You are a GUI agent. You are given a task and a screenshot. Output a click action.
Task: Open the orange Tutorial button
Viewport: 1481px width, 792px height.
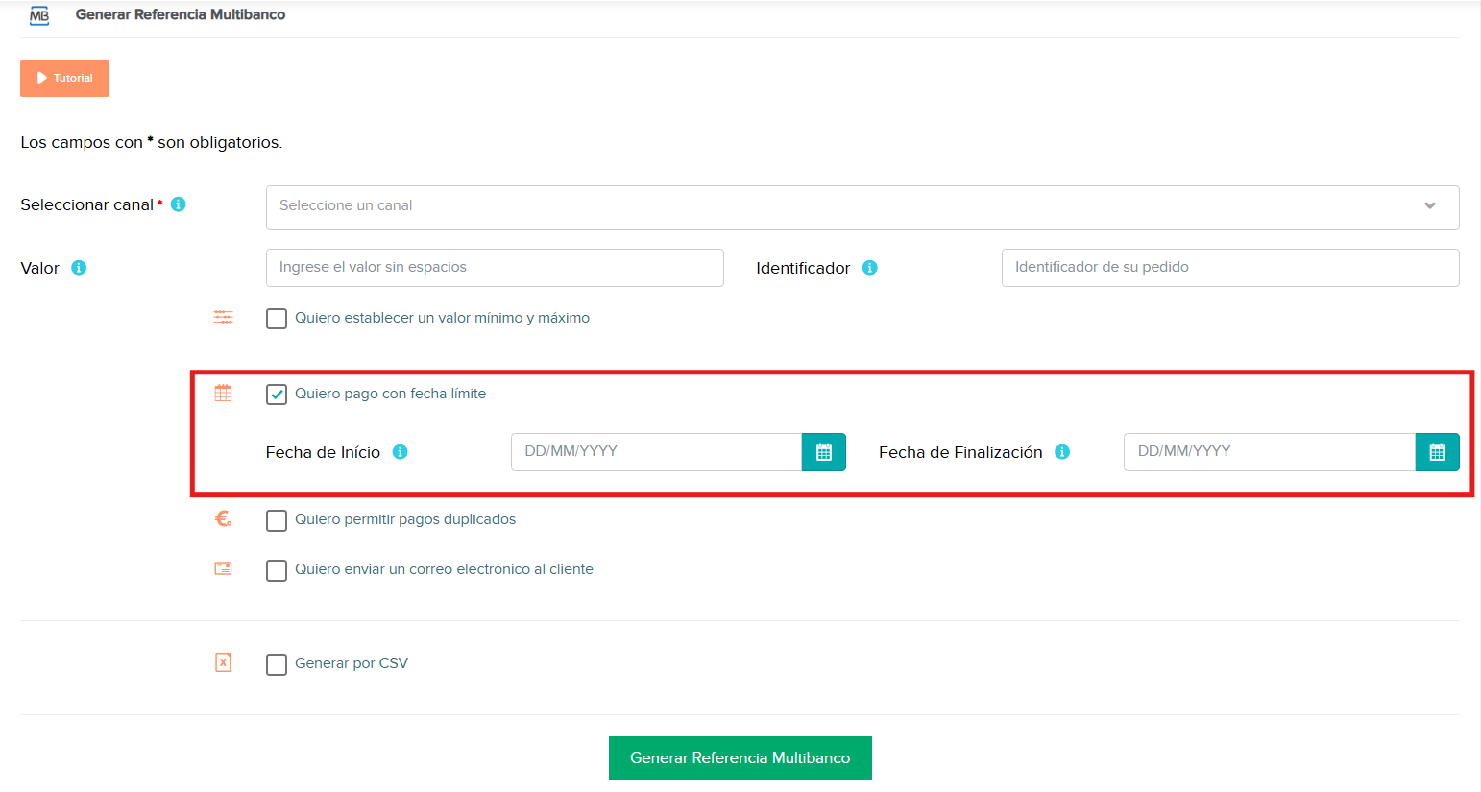(x=64, y=79)
